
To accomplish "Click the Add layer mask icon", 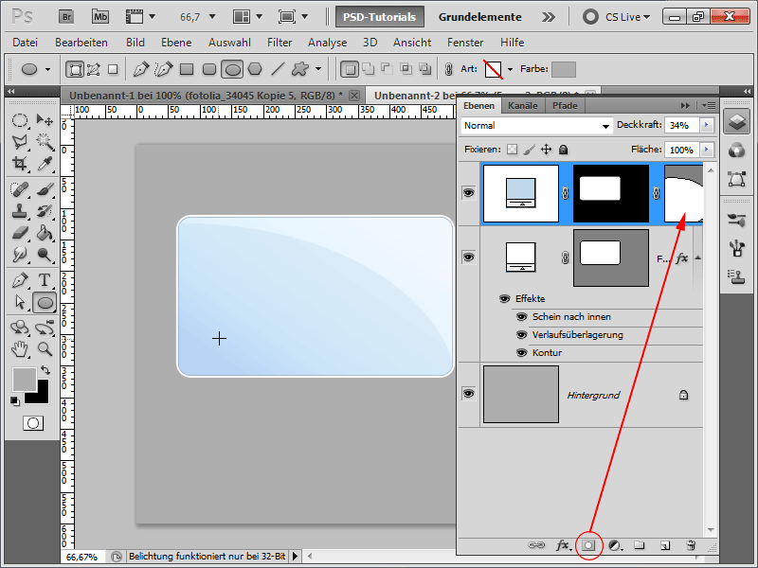I will coord(588,545).
